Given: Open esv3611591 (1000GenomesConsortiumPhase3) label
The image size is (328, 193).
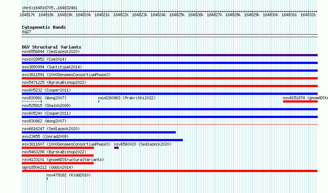Looking at the screenshot, I should point(66,75).
